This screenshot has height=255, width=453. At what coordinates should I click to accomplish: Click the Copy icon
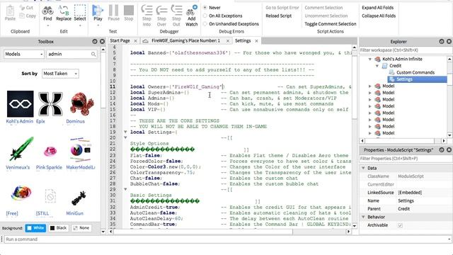[x=22, y=16]
